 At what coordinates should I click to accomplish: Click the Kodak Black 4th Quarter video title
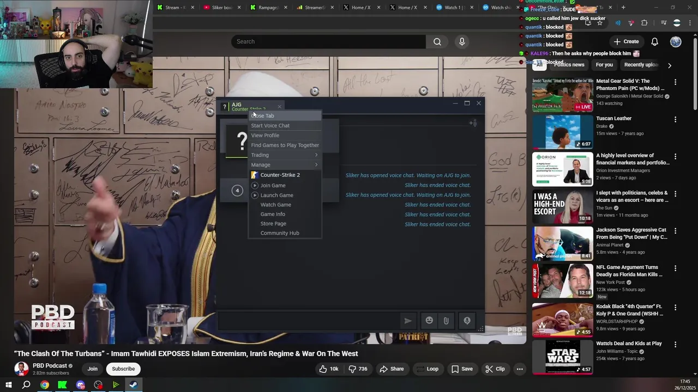[629, 310]
